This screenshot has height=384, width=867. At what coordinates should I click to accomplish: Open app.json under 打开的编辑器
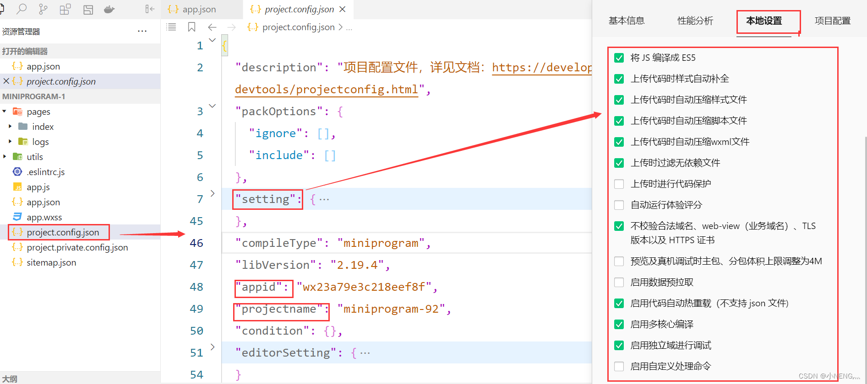(x=43, y=66)
